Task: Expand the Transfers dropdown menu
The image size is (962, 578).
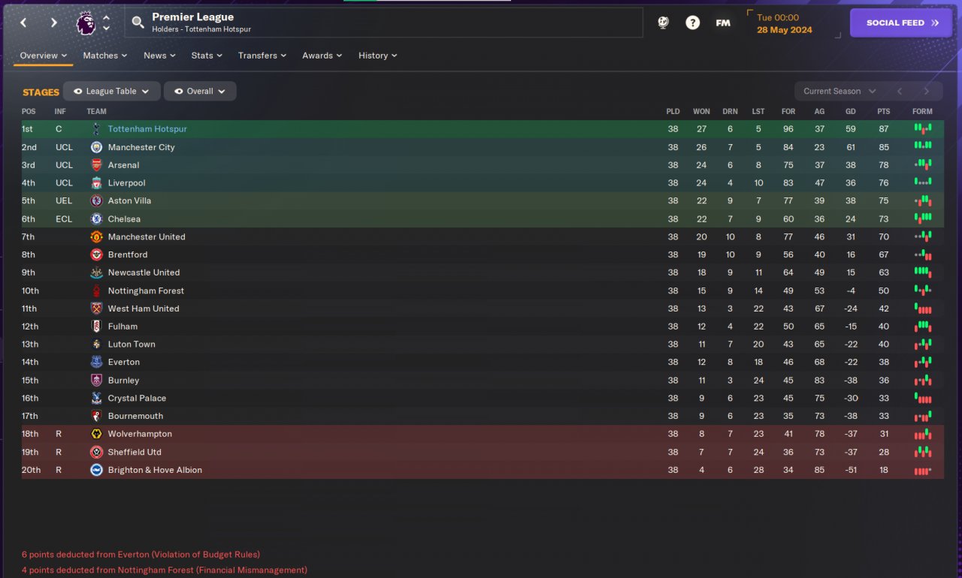Action: point(262,56)
